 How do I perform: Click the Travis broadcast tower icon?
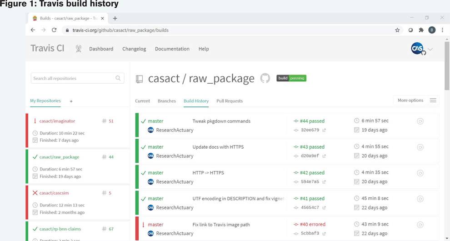tap(78, 49)
